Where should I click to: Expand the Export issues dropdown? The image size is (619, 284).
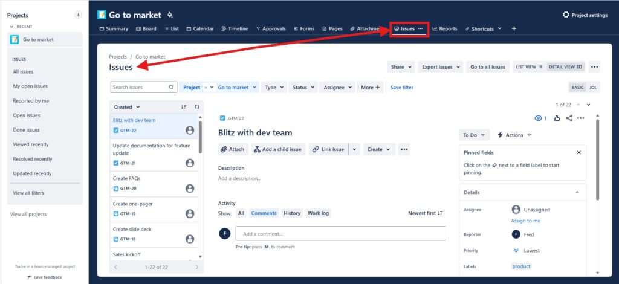click(441, 67)
